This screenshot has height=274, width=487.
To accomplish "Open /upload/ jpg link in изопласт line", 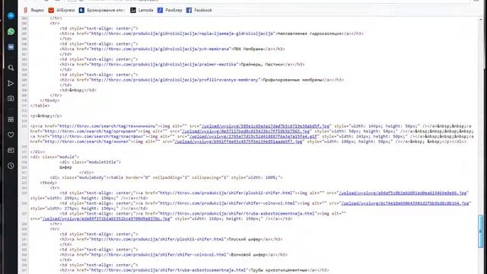I will [238, 142].
